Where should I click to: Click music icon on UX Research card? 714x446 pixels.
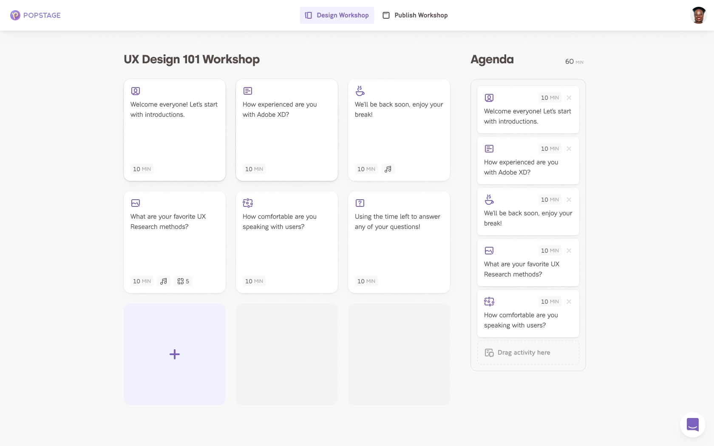point(164,281)
